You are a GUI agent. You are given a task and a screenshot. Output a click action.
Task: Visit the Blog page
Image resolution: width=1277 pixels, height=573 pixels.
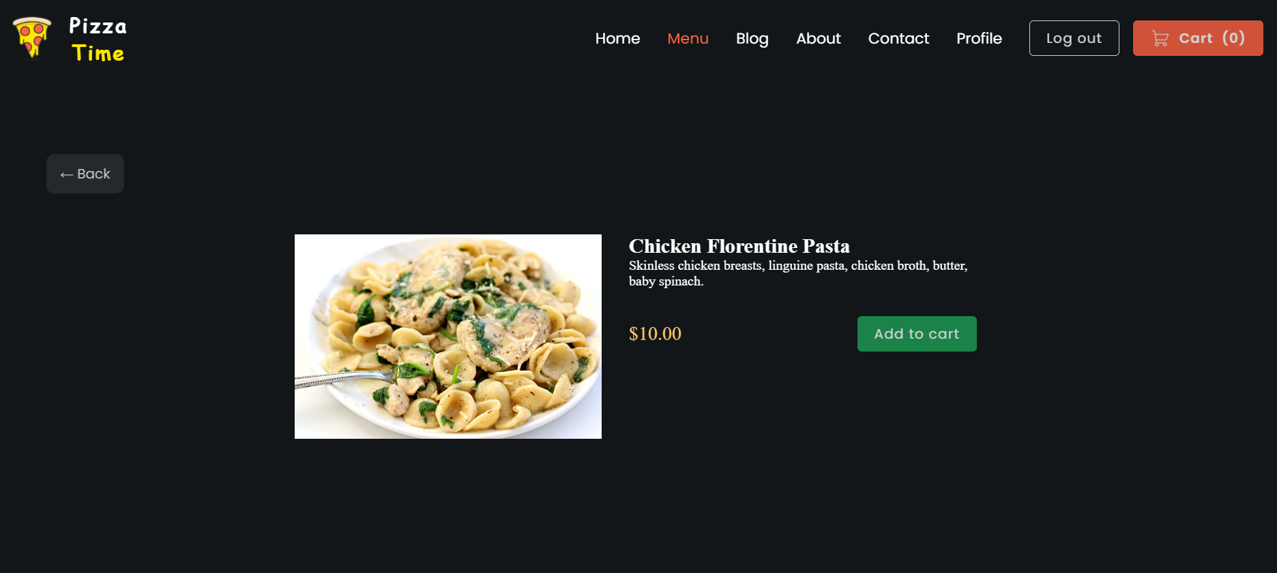[x=752, y=39]
